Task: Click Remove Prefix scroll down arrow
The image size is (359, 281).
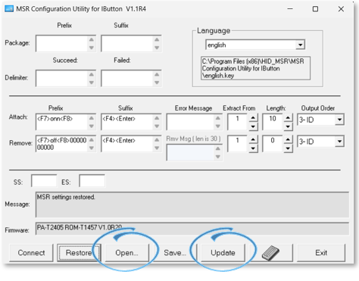Action: pyautogui.click(x=92, y=148)
